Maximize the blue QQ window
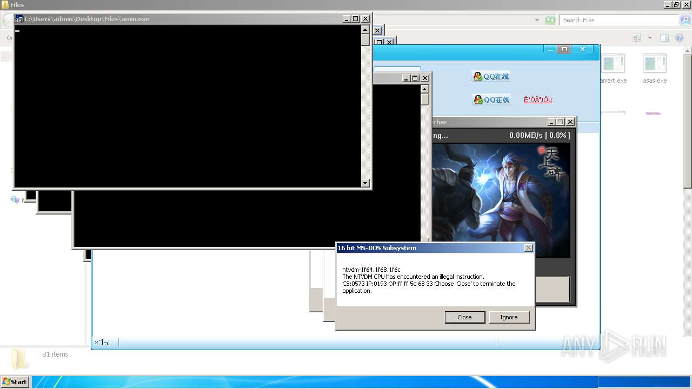Viewport: 692px width, 389px height. click(x=564, y=49)
